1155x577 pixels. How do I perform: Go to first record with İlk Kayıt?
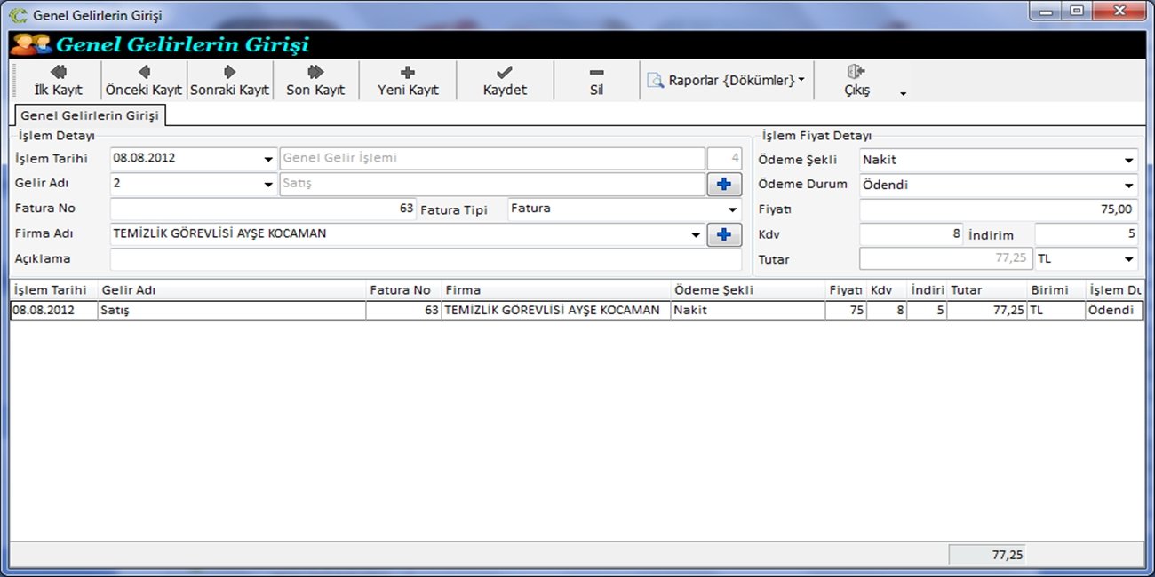click(58, 80)
